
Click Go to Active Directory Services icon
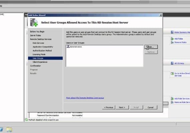point(172,74)
